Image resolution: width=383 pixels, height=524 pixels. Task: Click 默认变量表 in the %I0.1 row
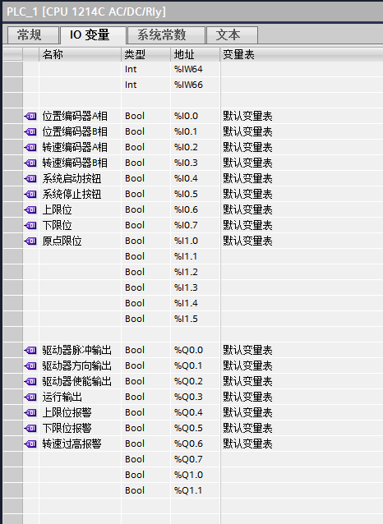click(247, 132)
